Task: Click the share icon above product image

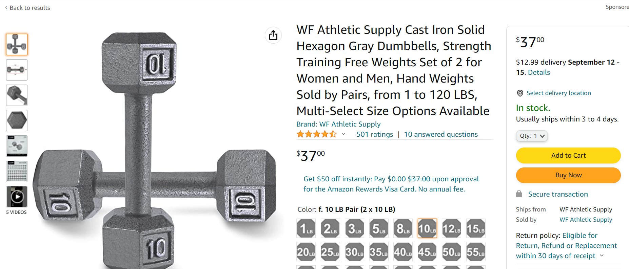Action: tap(273, 35)
